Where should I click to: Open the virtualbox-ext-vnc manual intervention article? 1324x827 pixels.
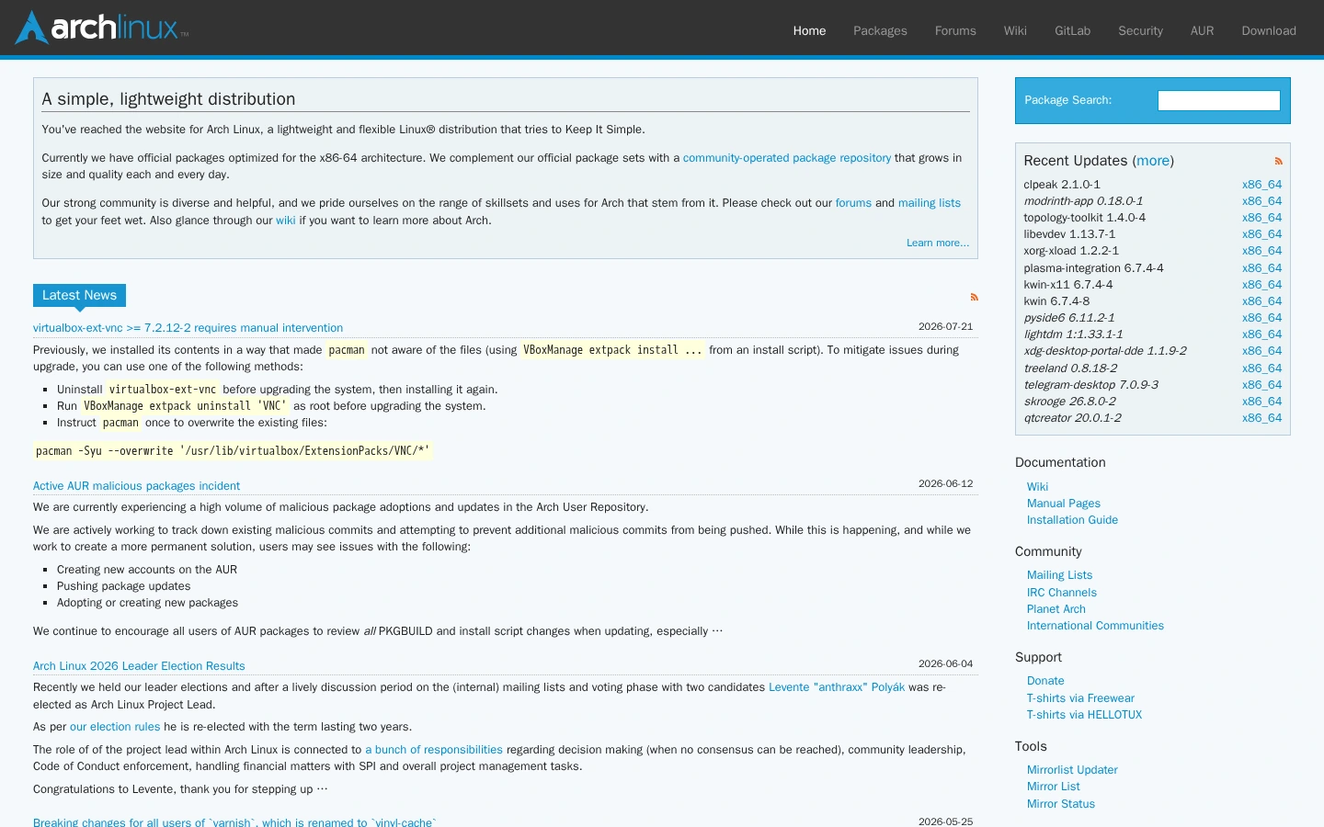(188, 328)
